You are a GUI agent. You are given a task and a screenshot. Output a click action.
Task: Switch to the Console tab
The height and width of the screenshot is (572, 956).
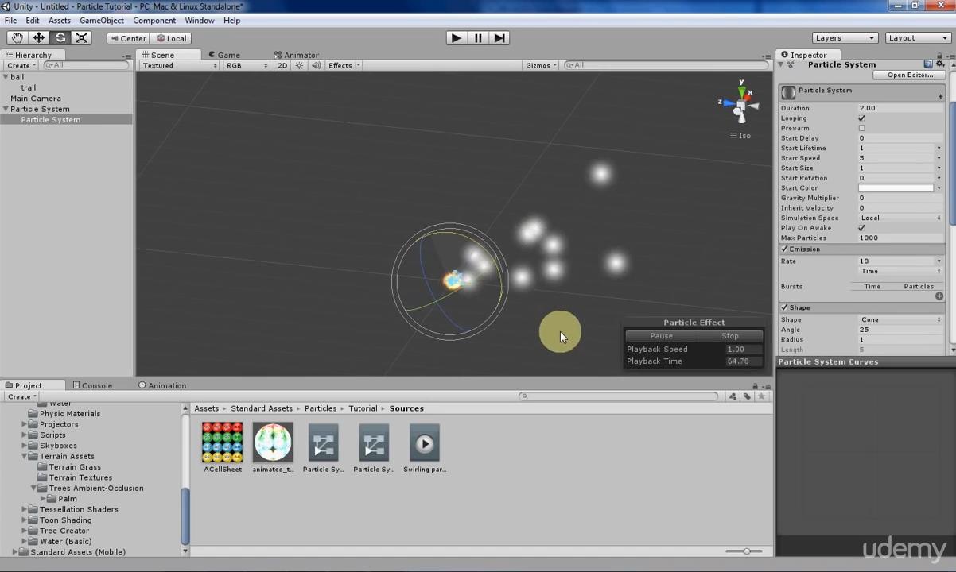click(92, 385)
